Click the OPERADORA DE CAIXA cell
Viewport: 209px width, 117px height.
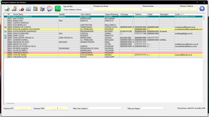coord(92,48)
